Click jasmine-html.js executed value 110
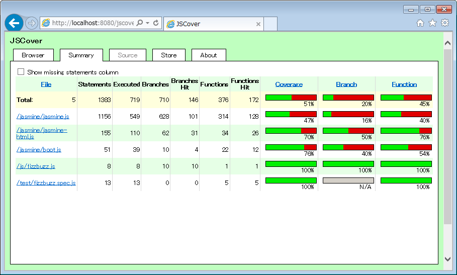The width and height of the screenshot is (457, 275). coord(135,133)
